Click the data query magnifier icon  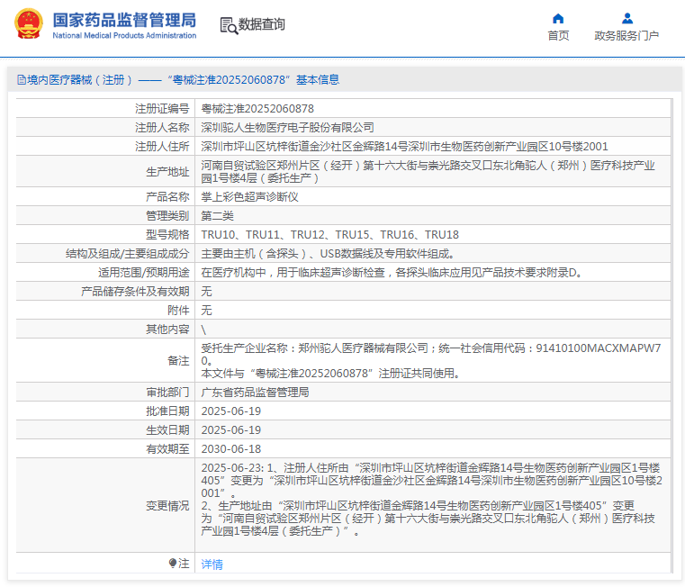pos(229,25)
